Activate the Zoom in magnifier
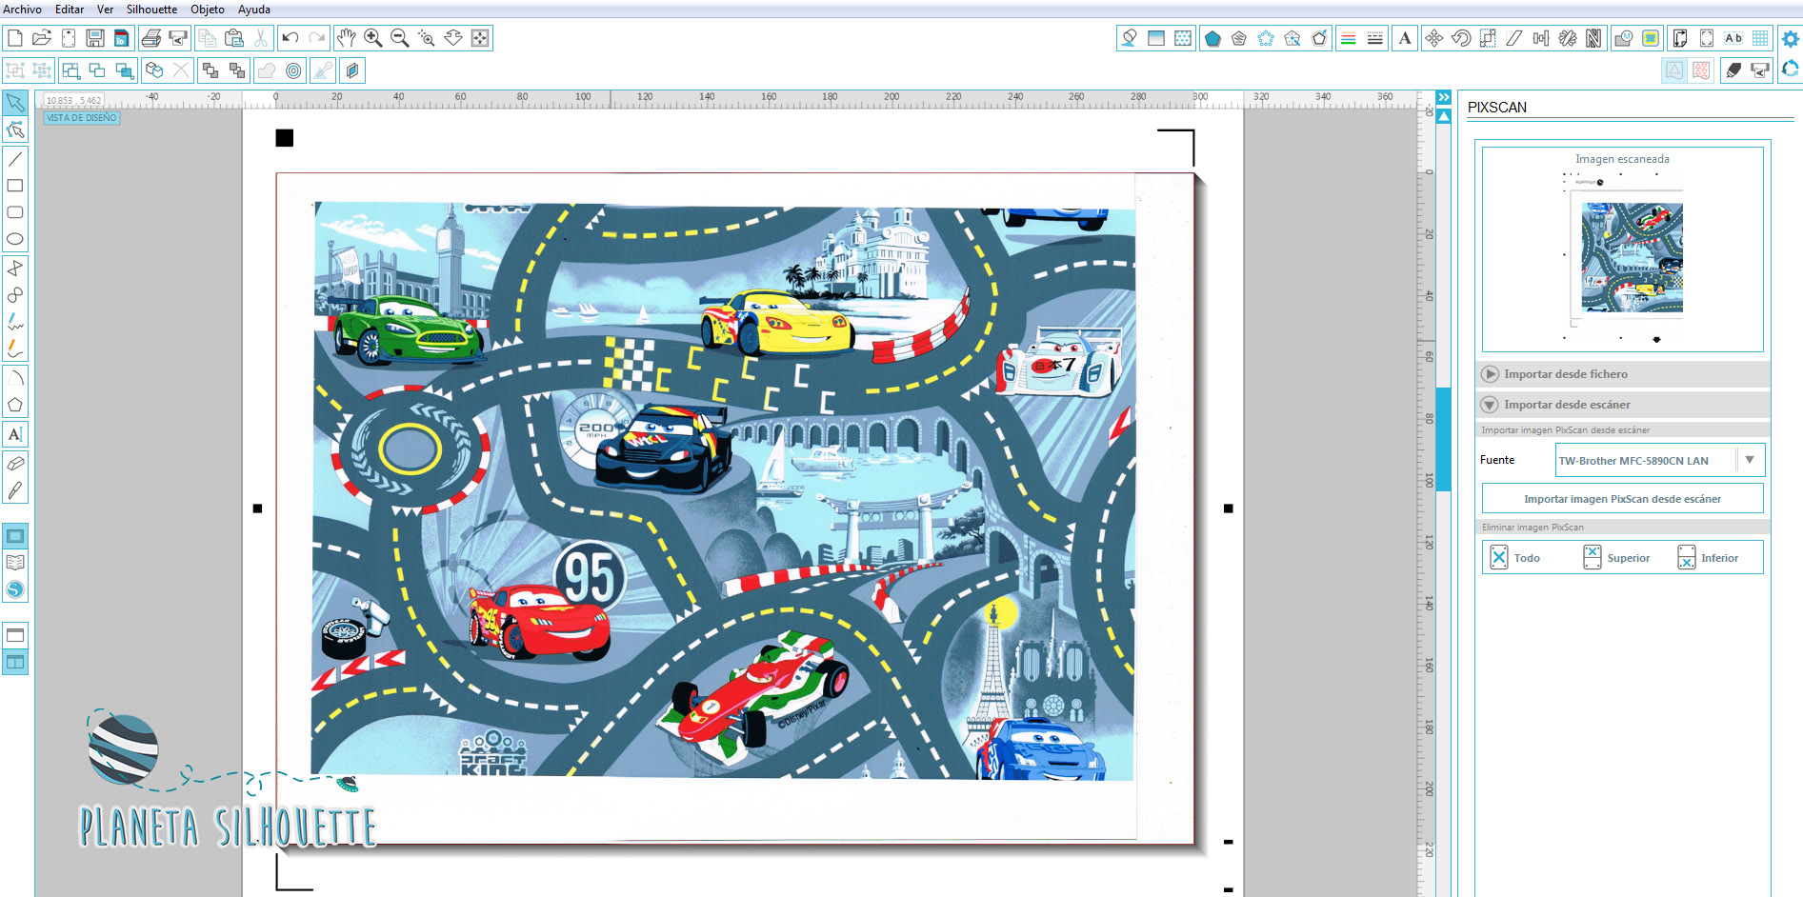 coord(373,38)
